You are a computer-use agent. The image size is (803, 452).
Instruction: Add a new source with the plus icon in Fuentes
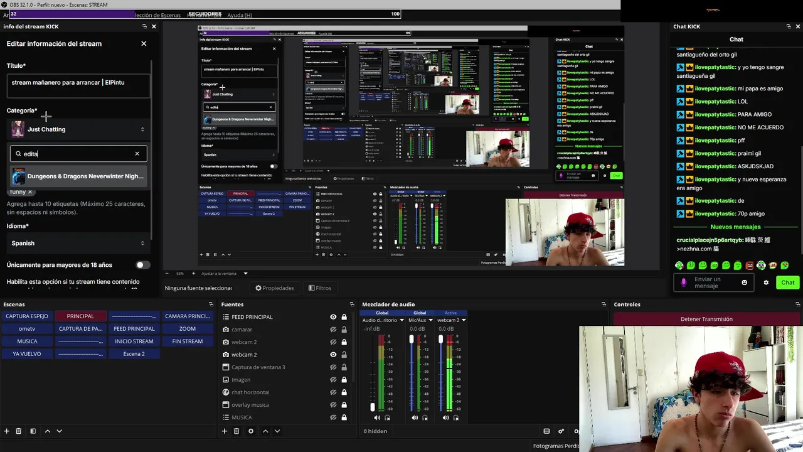pyautogui.click(x=224, y=431)
